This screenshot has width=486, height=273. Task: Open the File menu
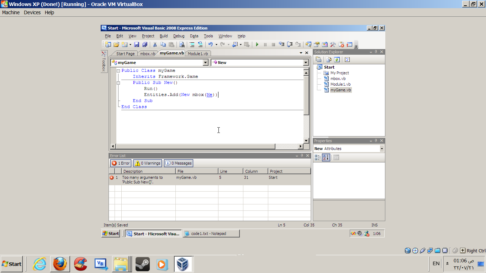(x=108, y=36)
